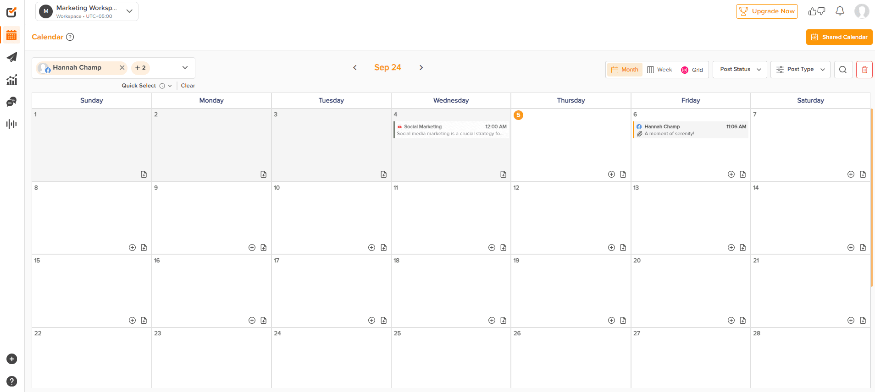
Task: Open the Conversations chat bubbles sidebar icon
Action: point(12,102)
